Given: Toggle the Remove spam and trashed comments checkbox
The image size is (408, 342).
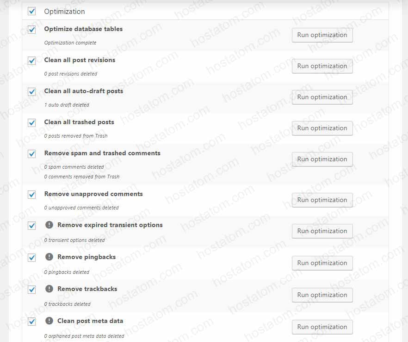Looking at the screenshot, I should 31,154.
